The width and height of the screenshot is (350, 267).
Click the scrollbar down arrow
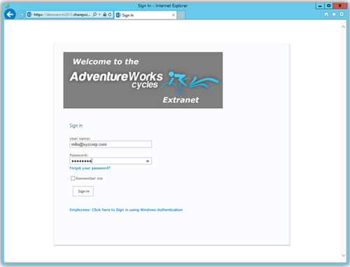click(343, 255)
